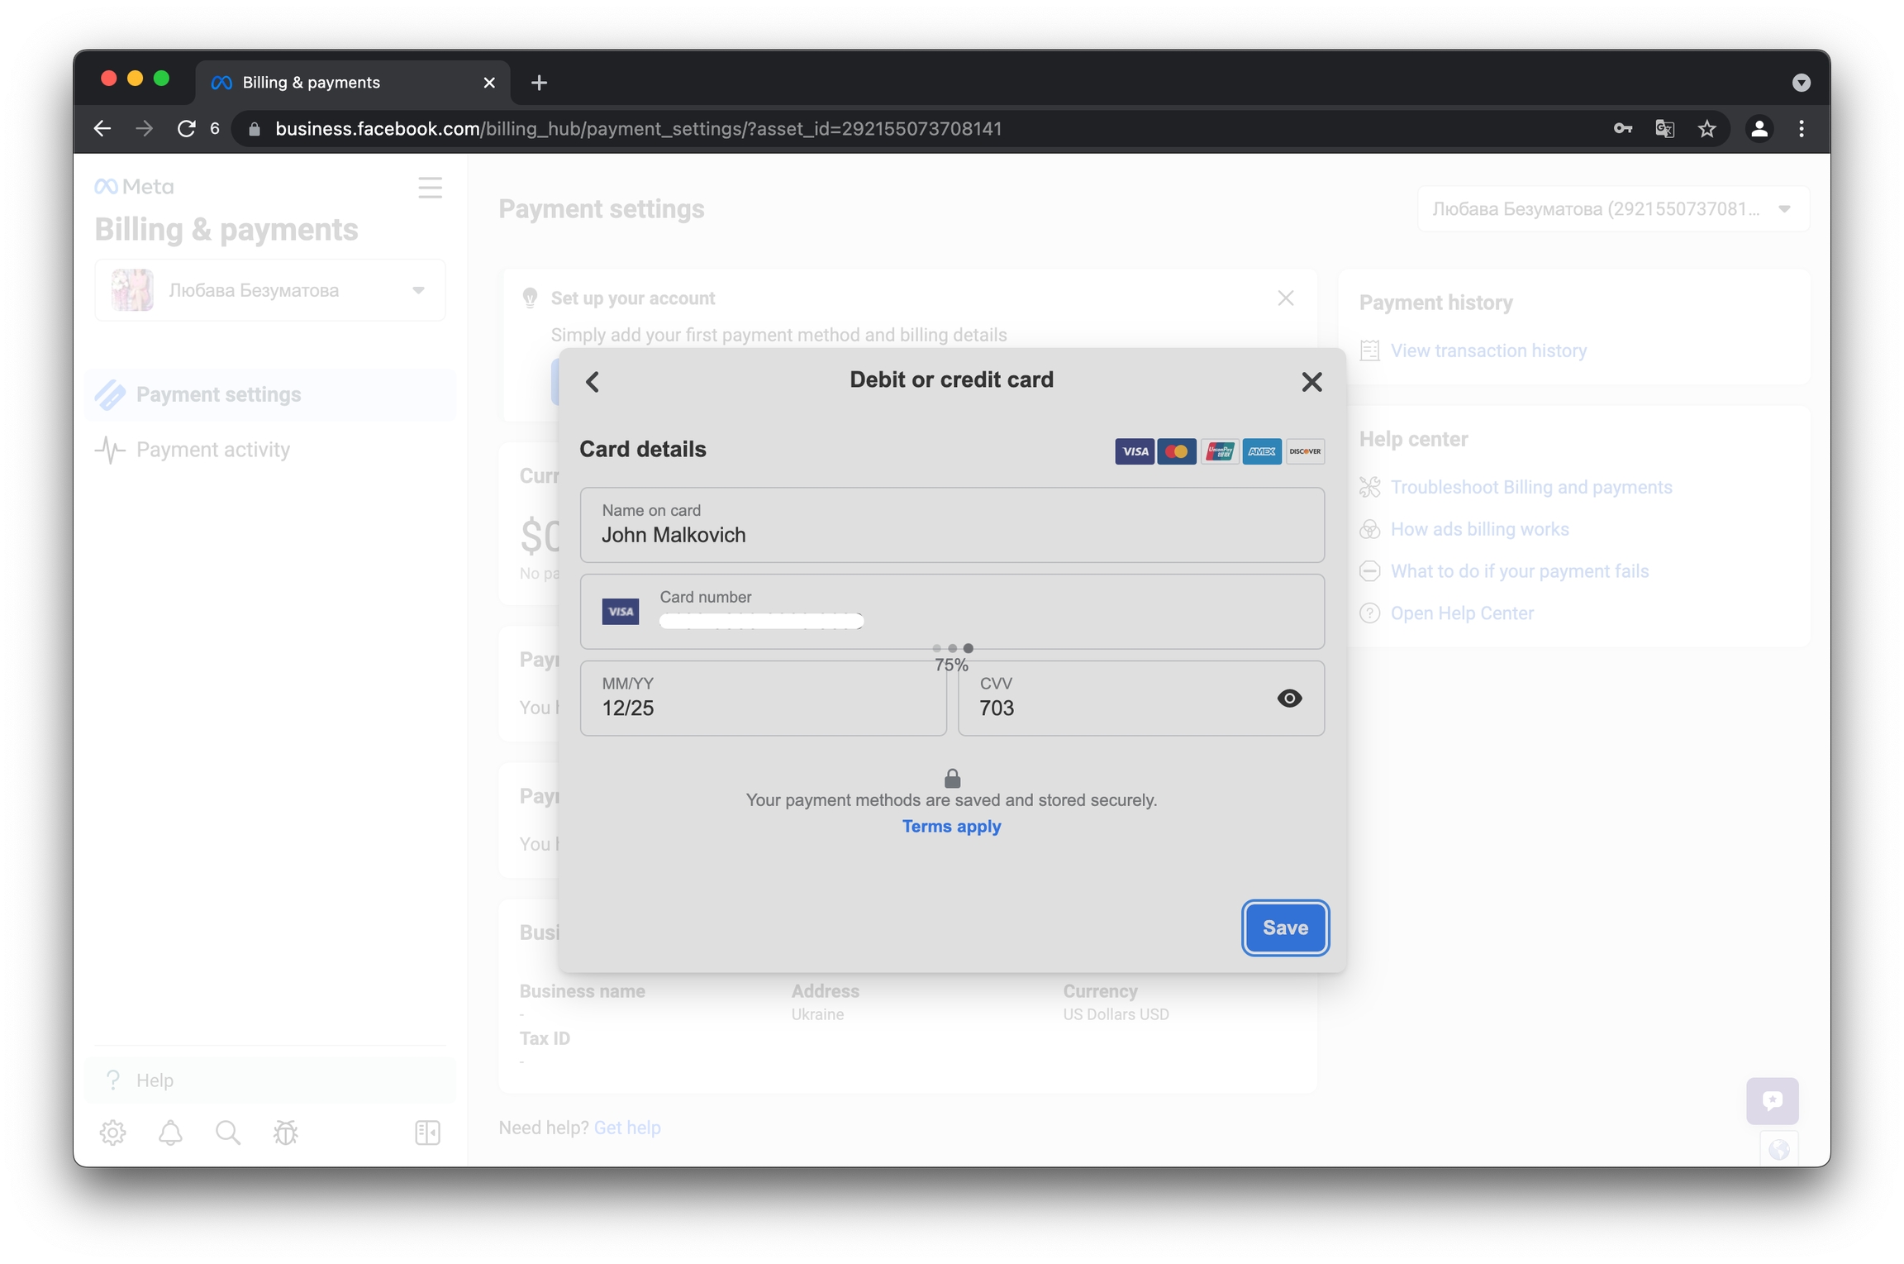This screenshot has height=1264, width=1904.
Task: Open the Meta sidebar hamburger menu
Action: tap(430, 188)
